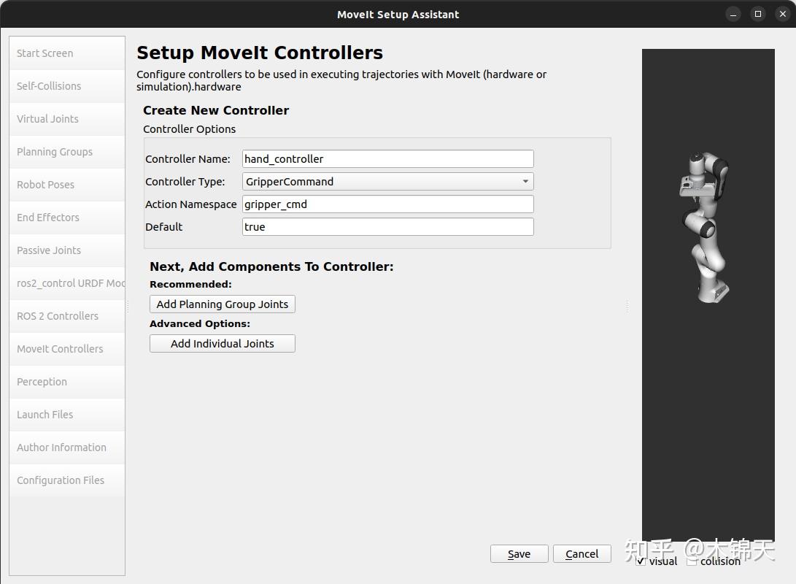Open the ROS 2 Controllers page

(x=66, y=315)
